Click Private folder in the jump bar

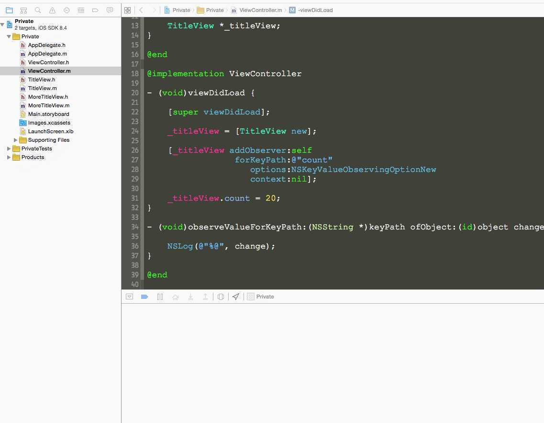[210, 10]
